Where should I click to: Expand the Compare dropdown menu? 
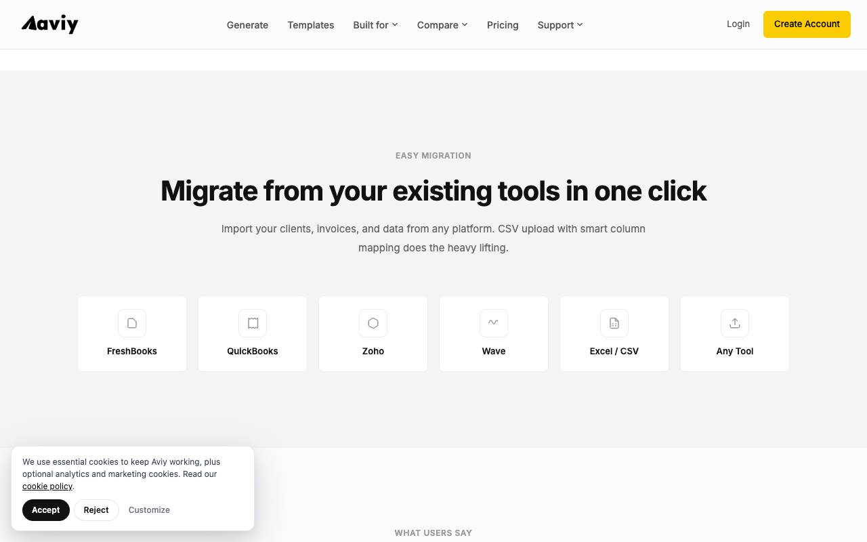[442, 25]
